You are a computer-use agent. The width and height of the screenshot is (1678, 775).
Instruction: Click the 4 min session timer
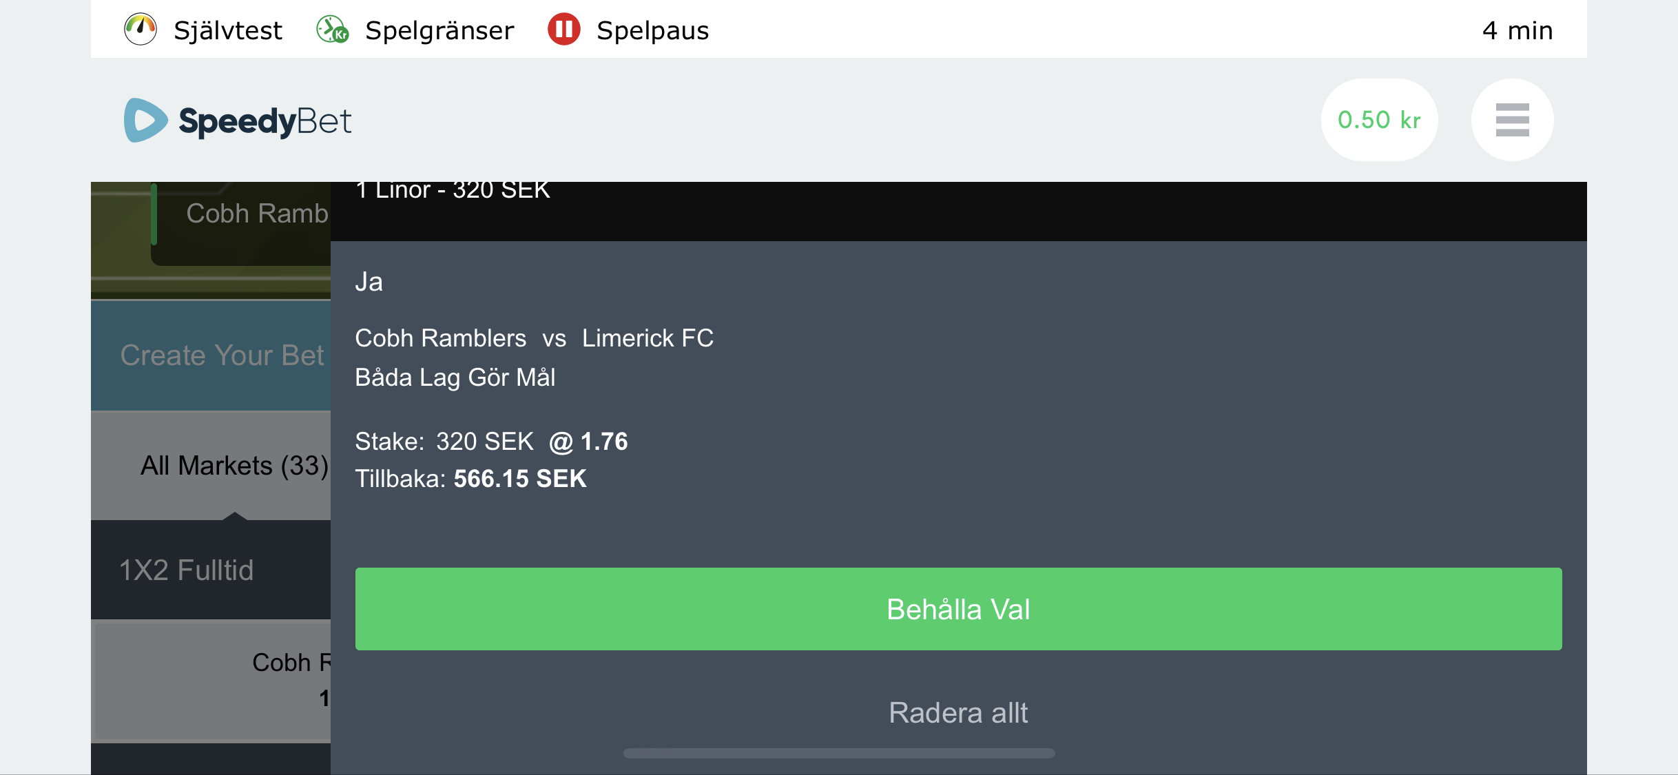point(1518,30)
